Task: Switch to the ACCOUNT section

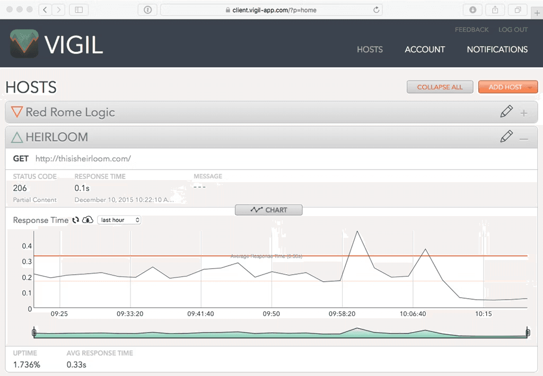Action: point(424,49)
